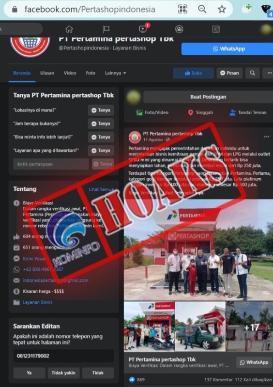The height and width of the screenshot is (387, 273).
Task: Open the Facebook Home icon
Action: click(69, 29)
